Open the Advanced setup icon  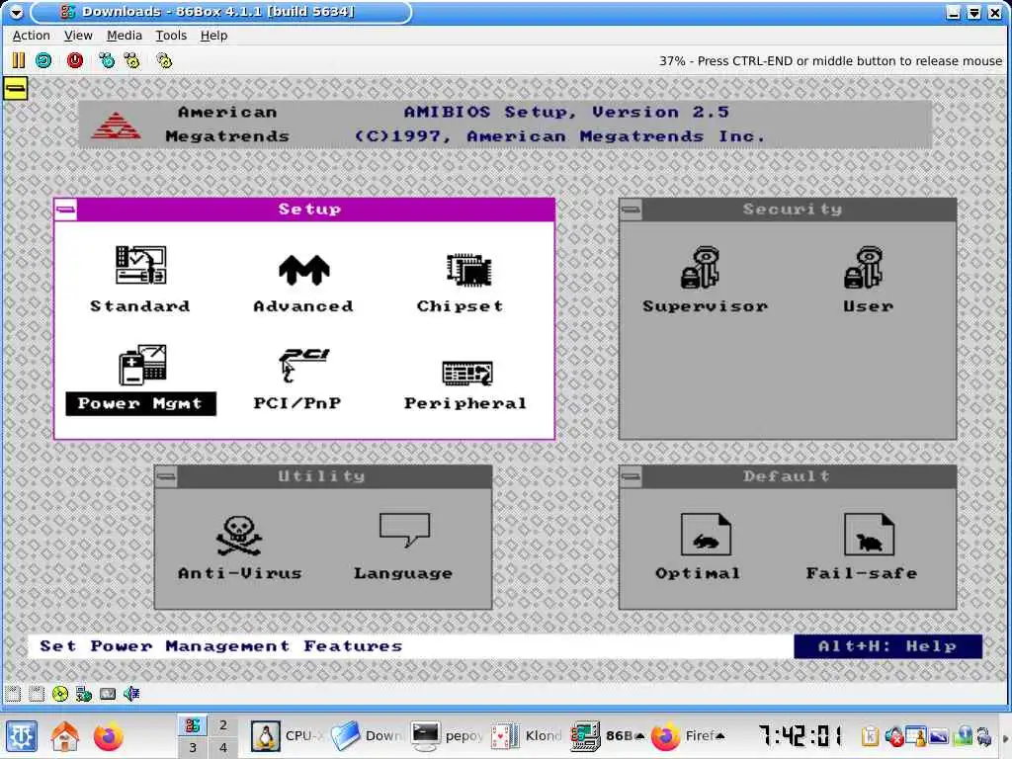304,269
